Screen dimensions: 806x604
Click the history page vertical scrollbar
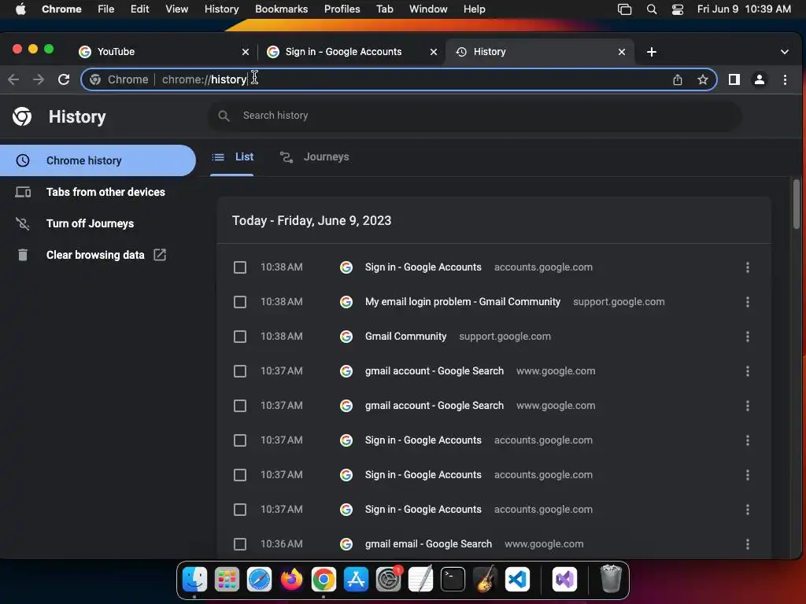coord(797,204)
